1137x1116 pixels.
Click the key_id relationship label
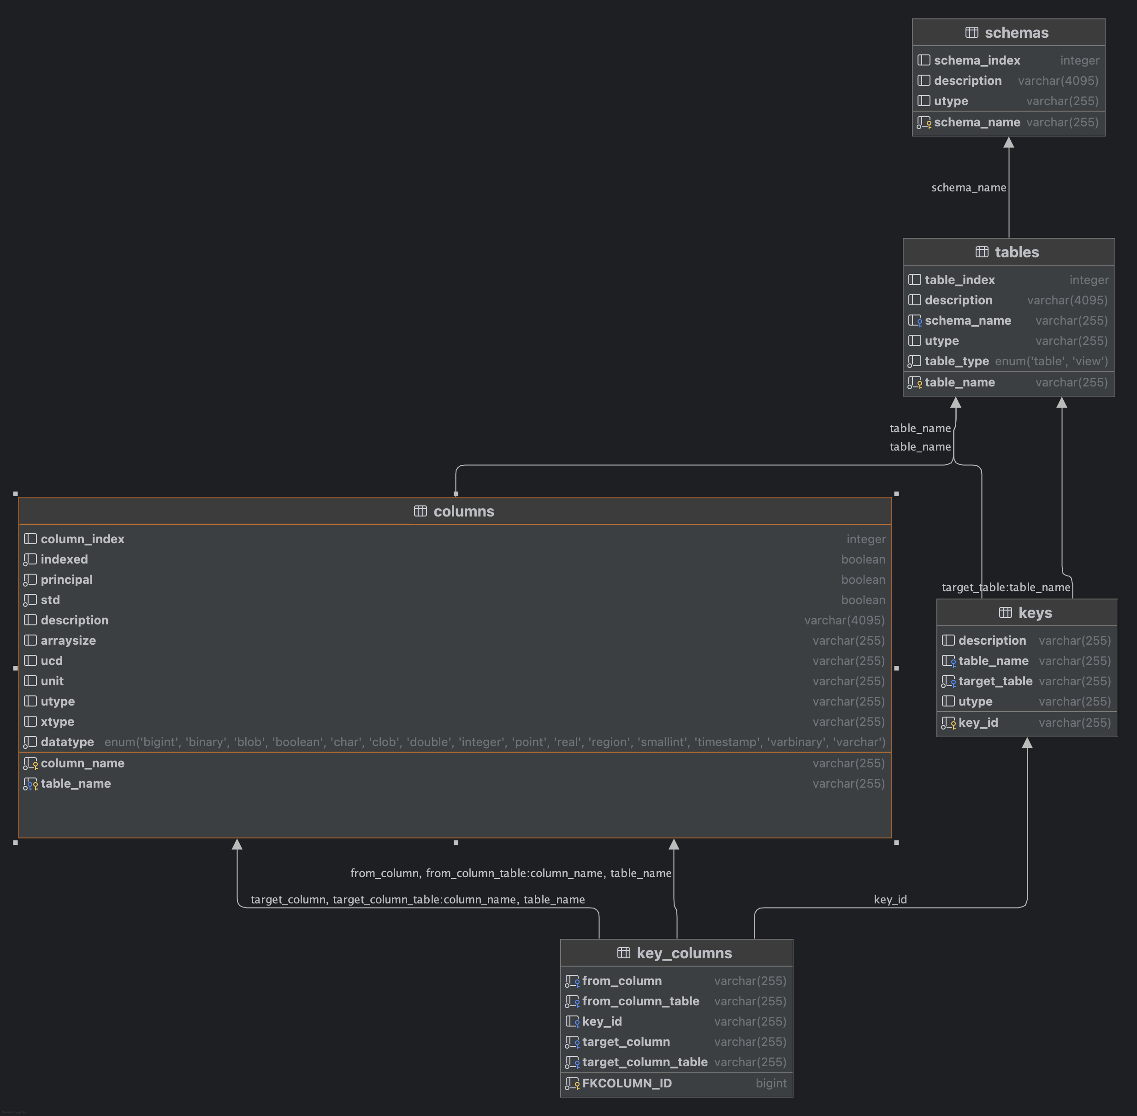pos(890,899)
